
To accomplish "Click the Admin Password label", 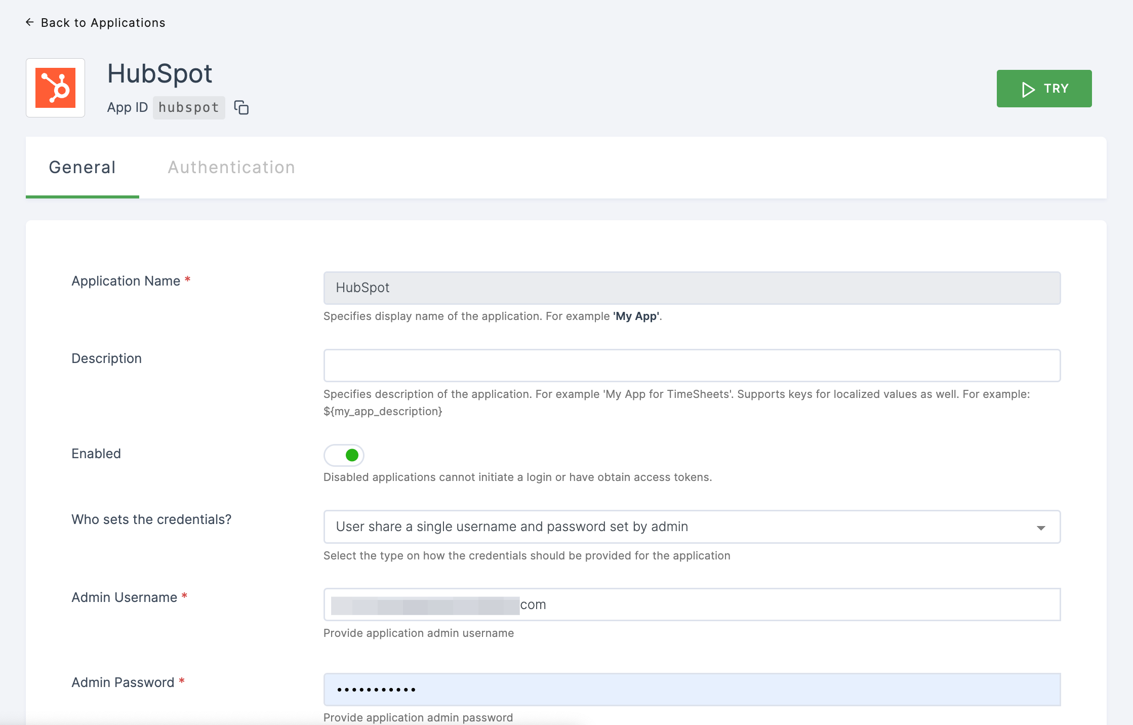I will [x=123, y=682].
